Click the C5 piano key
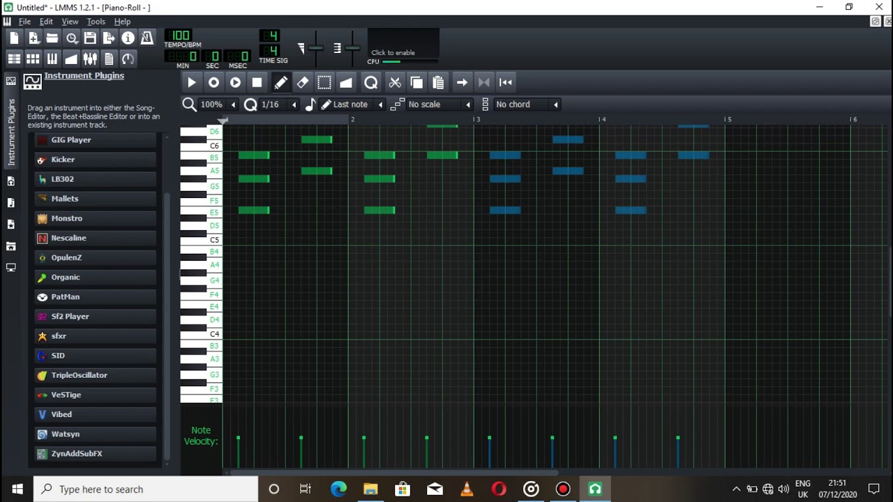893x502 pixels. [x=201, y=240]
